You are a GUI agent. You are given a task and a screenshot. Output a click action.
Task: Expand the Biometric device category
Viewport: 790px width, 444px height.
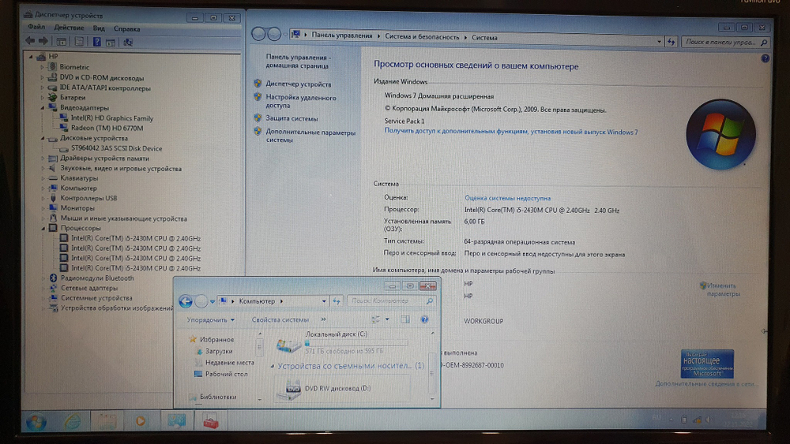(x=42, y=67)
